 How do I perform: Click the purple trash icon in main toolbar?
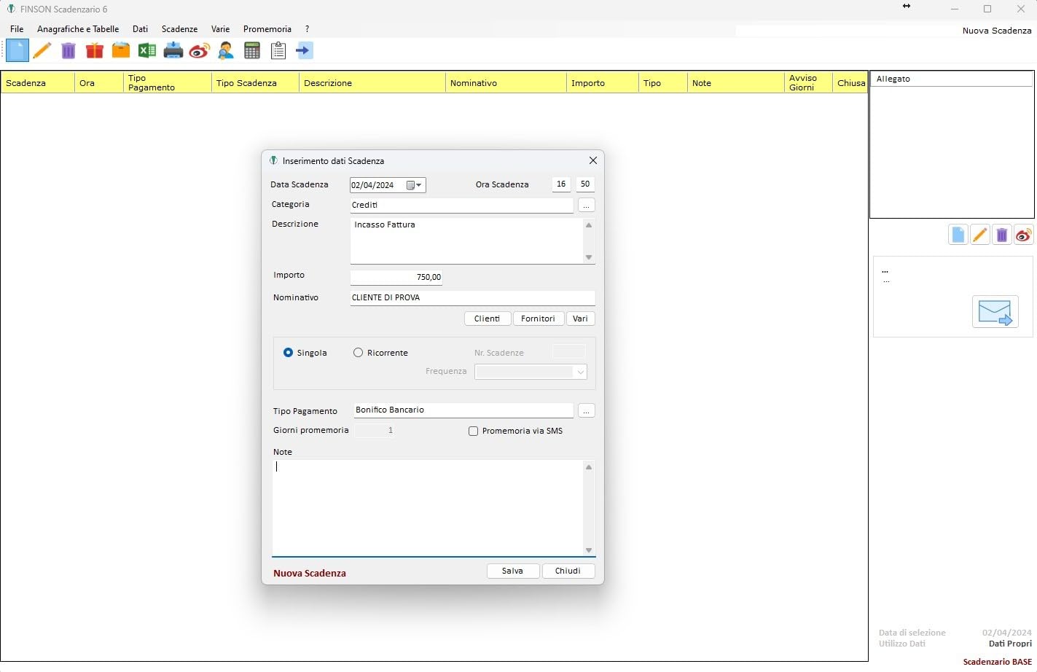tap(69, 50)
